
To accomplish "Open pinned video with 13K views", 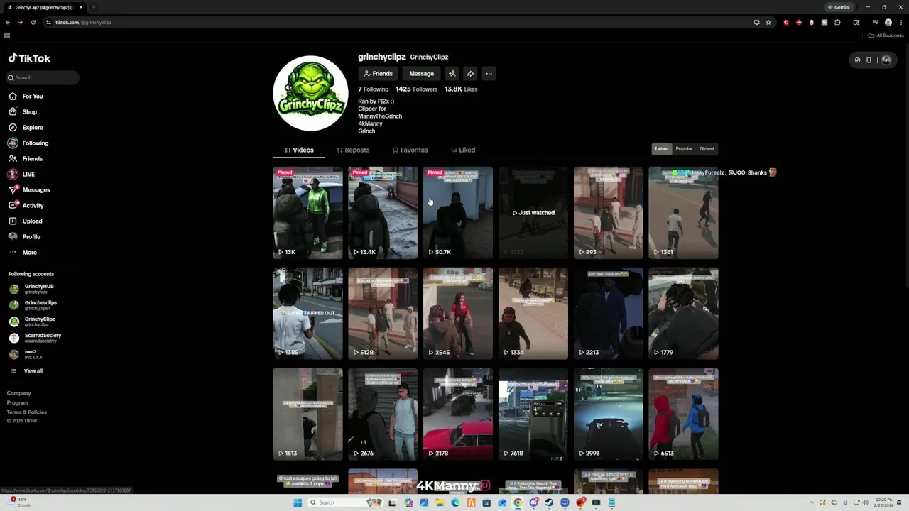I will 307,213.
